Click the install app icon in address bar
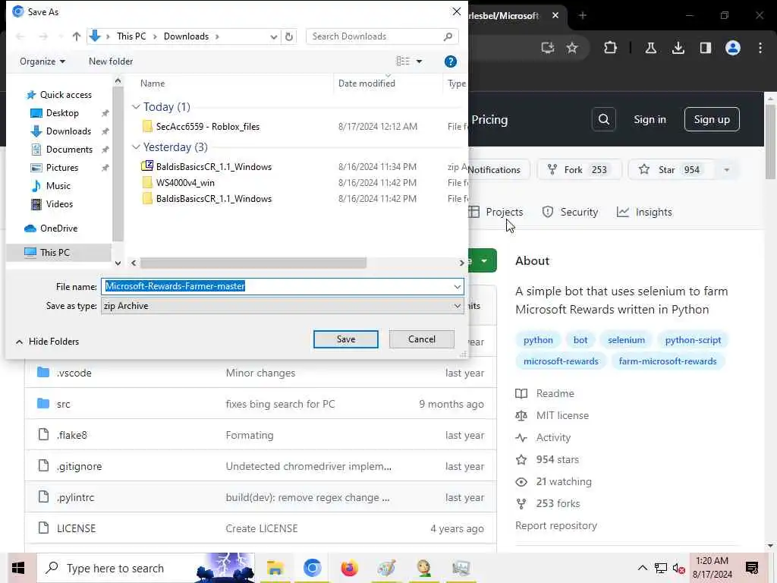Image resolution: width=777 pixels, height=583 pixels. [x=548, y=48]
